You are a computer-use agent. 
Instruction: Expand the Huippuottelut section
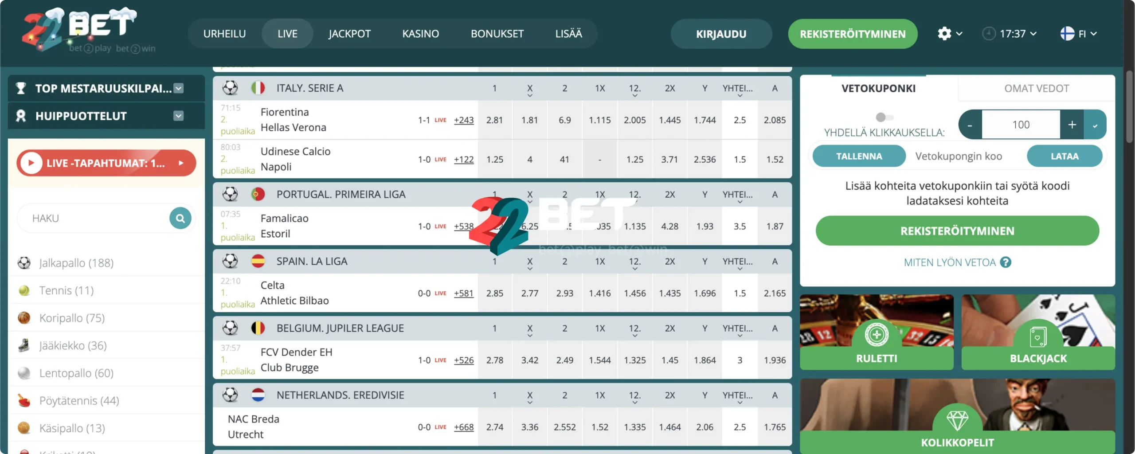point(178,116)
